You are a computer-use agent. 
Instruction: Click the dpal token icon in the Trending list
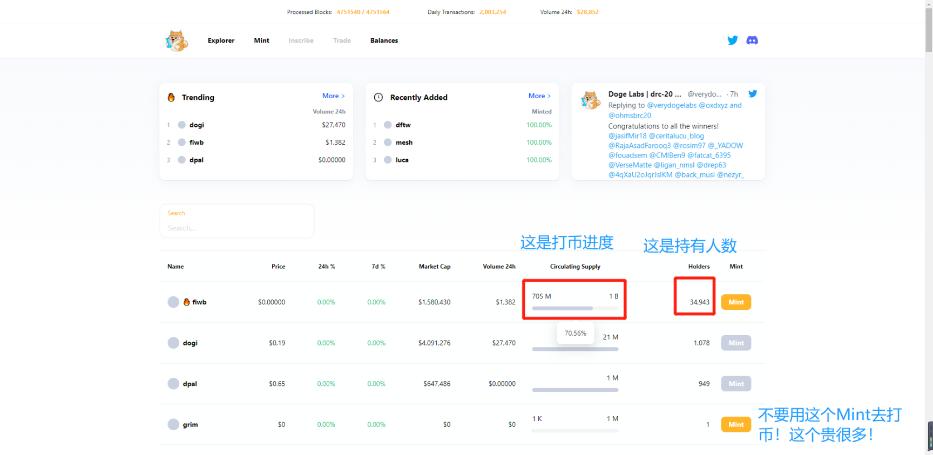[182, 160]
